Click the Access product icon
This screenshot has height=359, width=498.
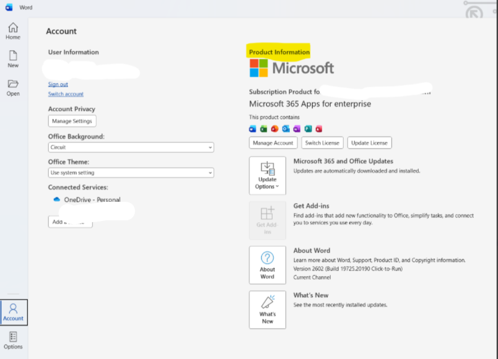click(x=319, y=129)
